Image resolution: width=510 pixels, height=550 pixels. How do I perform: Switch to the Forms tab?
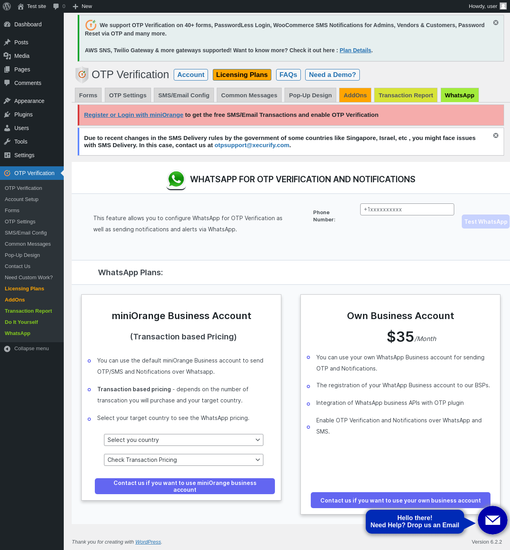point(88,95)
